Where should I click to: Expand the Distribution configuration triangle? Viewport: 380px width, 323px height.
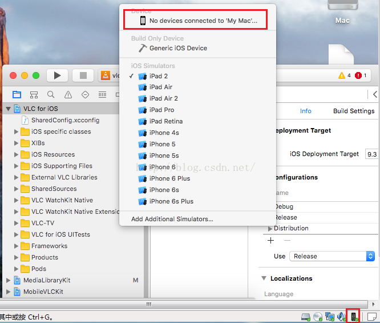click(270, 229)
